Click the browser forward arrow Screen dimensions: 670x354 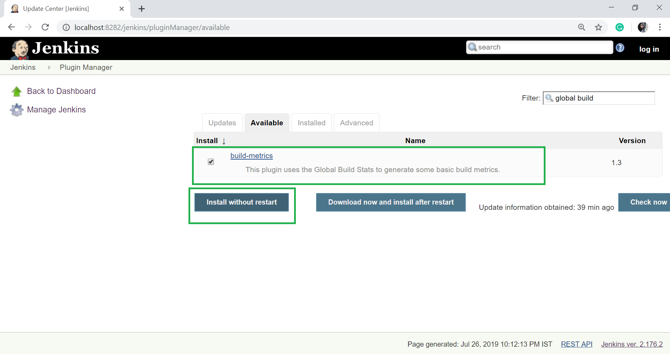pos(28,27)
